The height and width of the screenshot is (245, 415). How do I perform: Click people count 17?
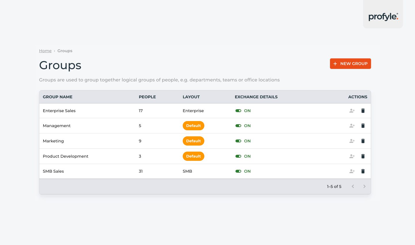click(x=141, y=111)
